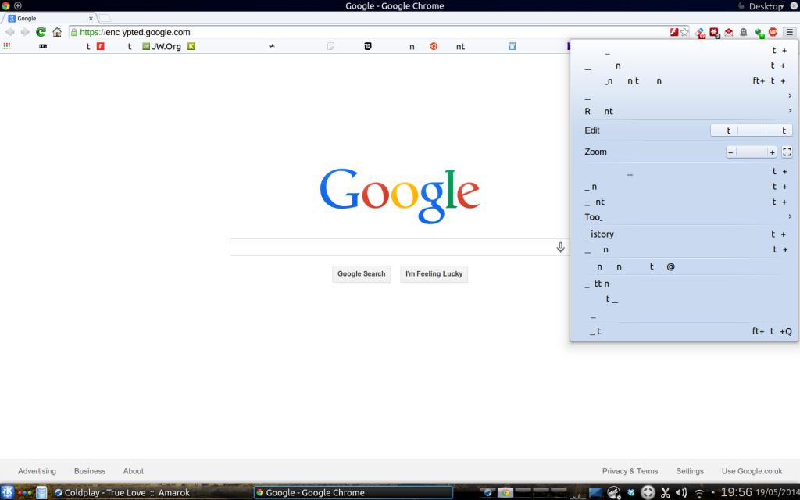Toggle fullscreen mode in Zoom row
This screenshot has width=800, height=500.
[787, 152]
